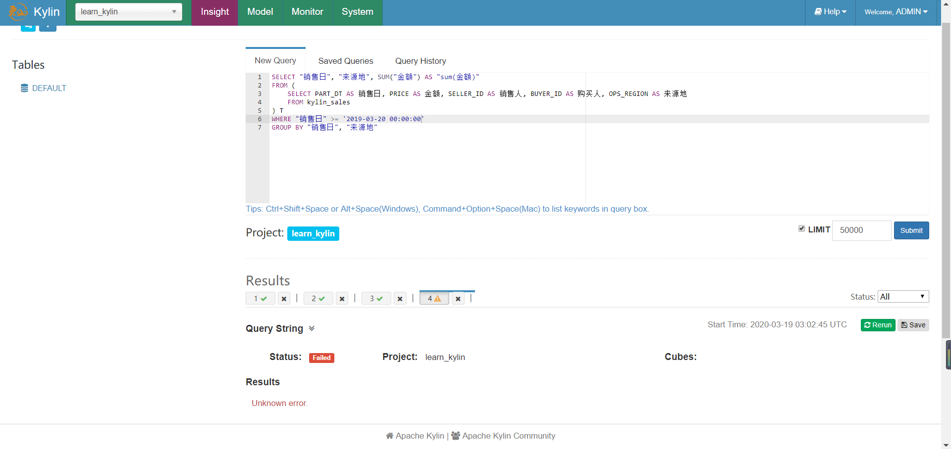Open the Monitor menu
This screenshot has width=951, height=449.
(x=307, y=12)
